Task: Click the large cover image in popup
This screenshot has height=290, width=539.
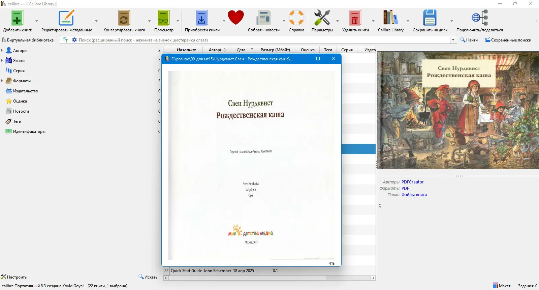Action: point(251,165)
